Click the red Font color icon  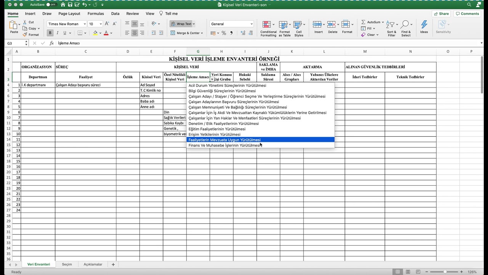point(106,33)
